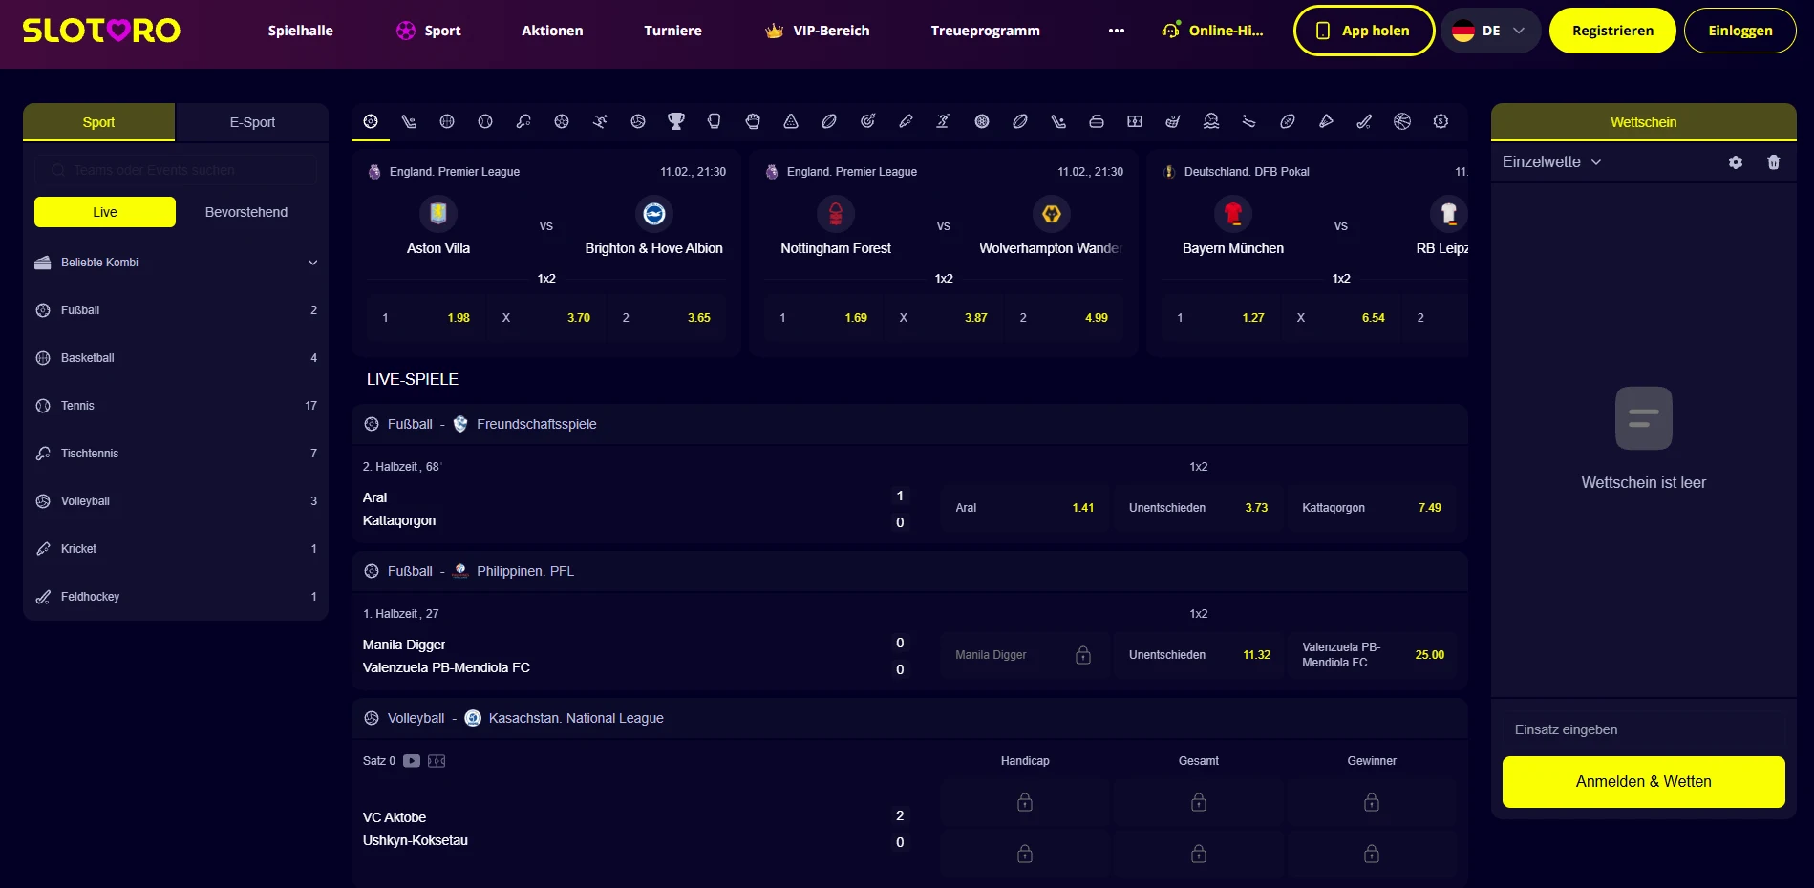The height and width of the screenshot is (888, 1814).
Task: Switch to Bevorstehend upcoming events
Action: coord(245,212)
